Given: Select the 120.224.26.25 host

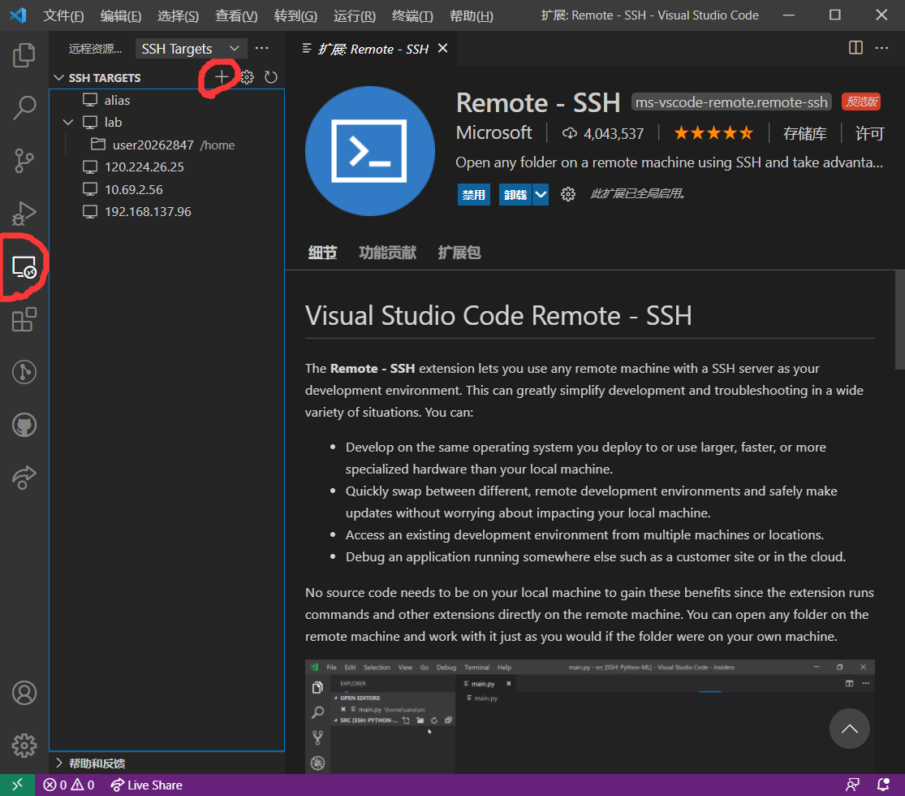Looking at the screenshot, I should coord(167,167).
